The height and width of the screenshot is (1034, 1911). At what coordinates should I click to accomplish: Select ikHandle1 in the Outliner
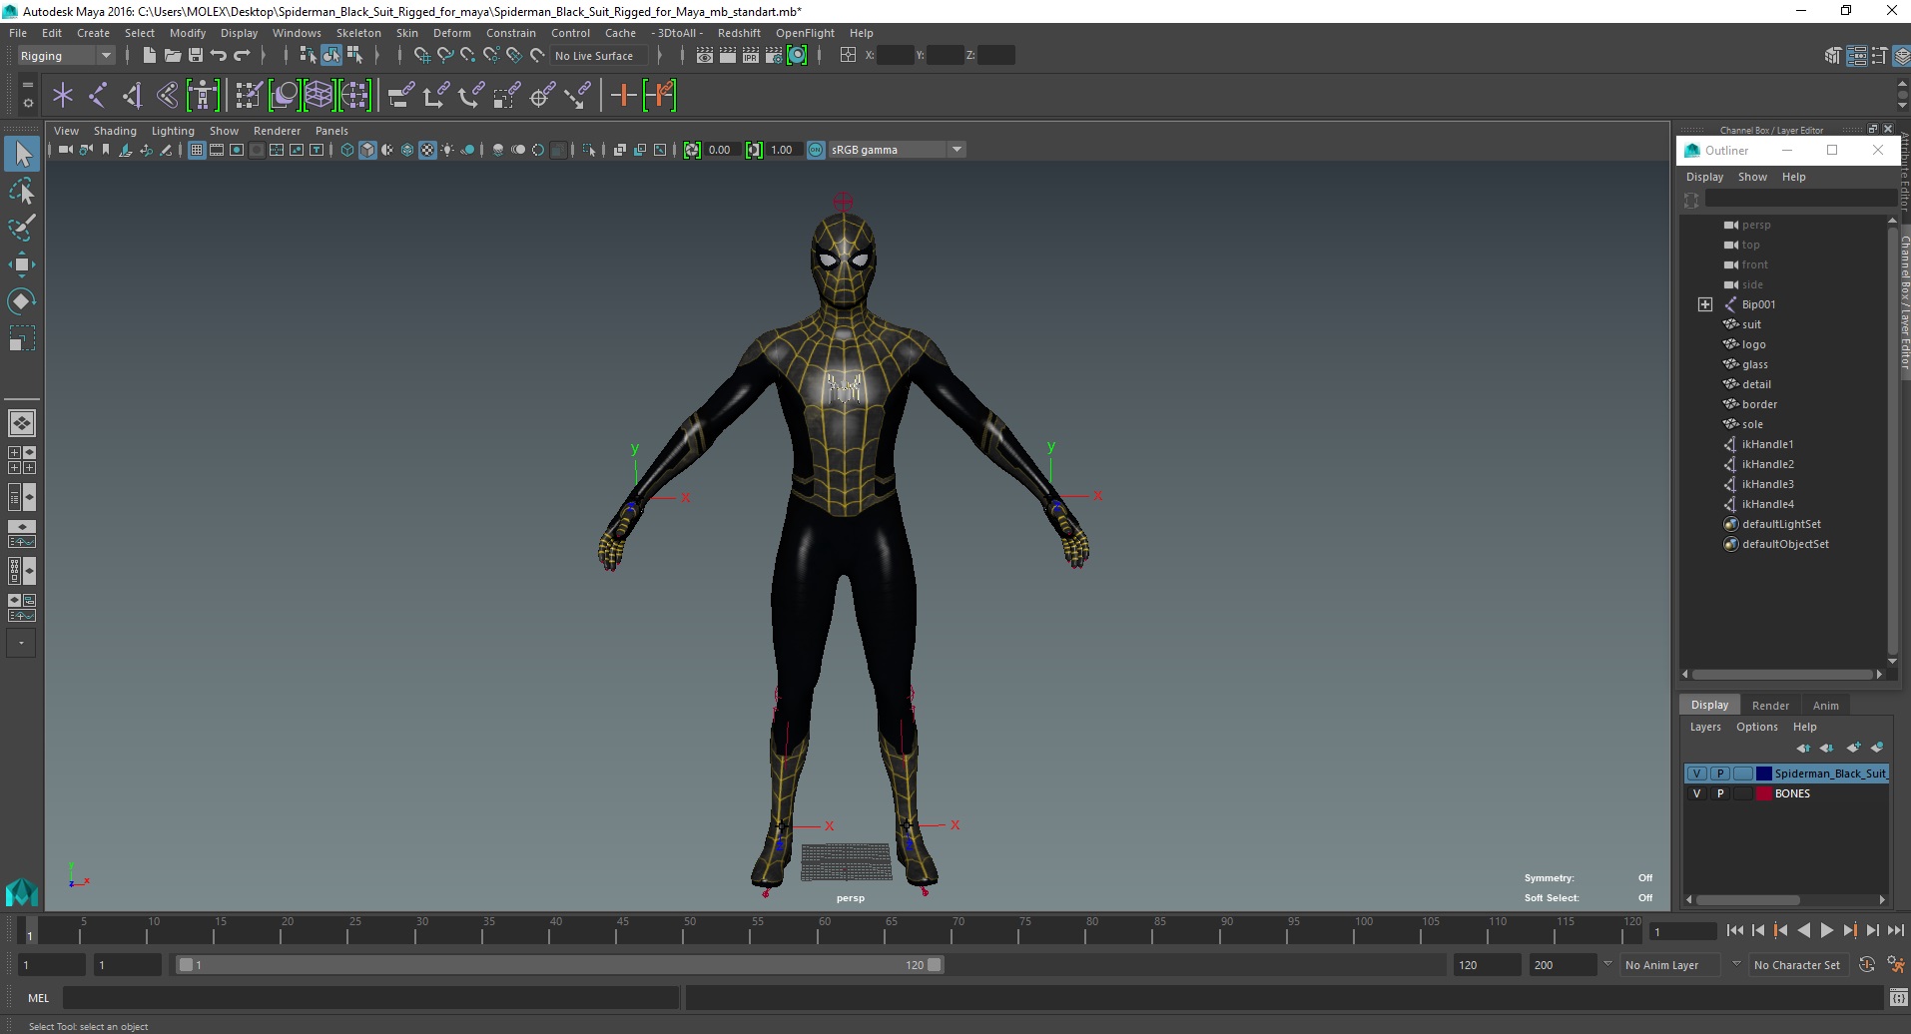tap(1767, 444)
